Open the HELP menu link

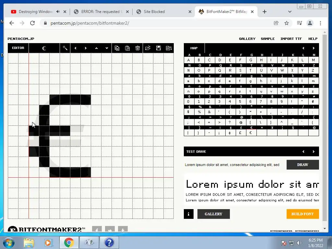coord(313,39)
